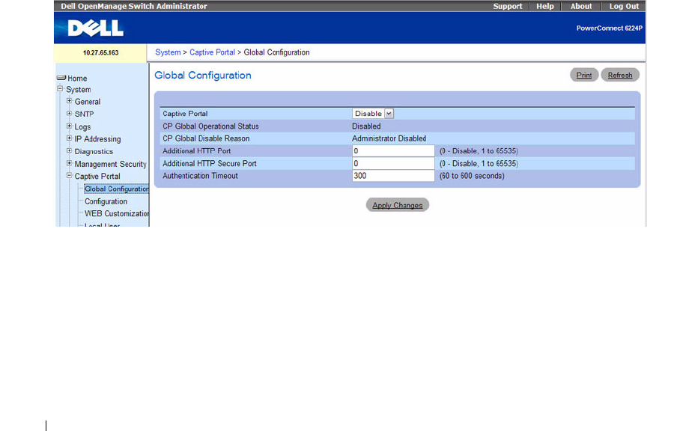
Task: Expand the Management Security node
Action: coord(69,163)
